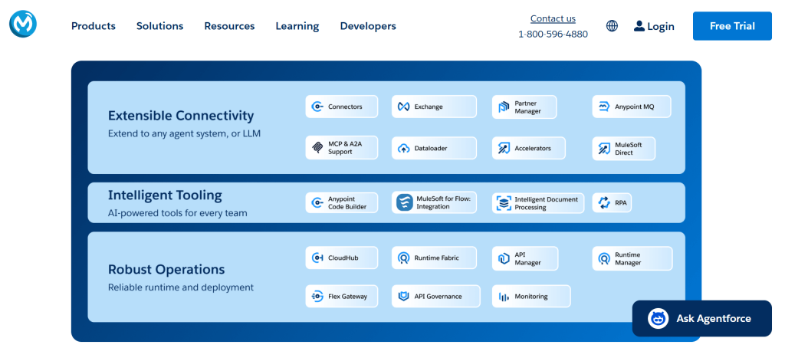This screenshot has height=348, width=785.
Task: Open the Dataloader label
Action: pyautogui.click(x=431, y=148)
